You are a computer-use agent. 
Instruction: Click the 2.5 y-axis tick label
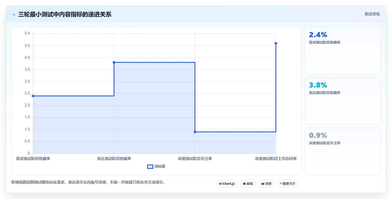coord(27,93)
